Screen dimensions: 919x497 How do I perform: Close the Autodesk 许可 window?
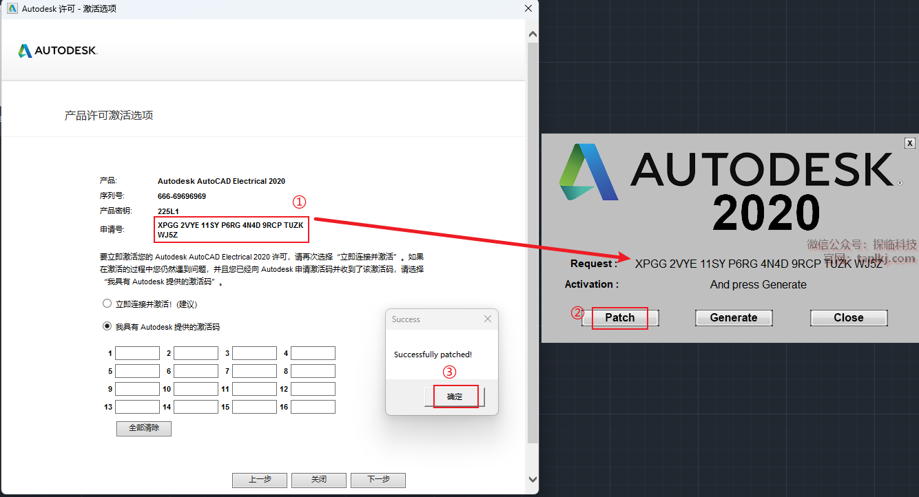528,8
